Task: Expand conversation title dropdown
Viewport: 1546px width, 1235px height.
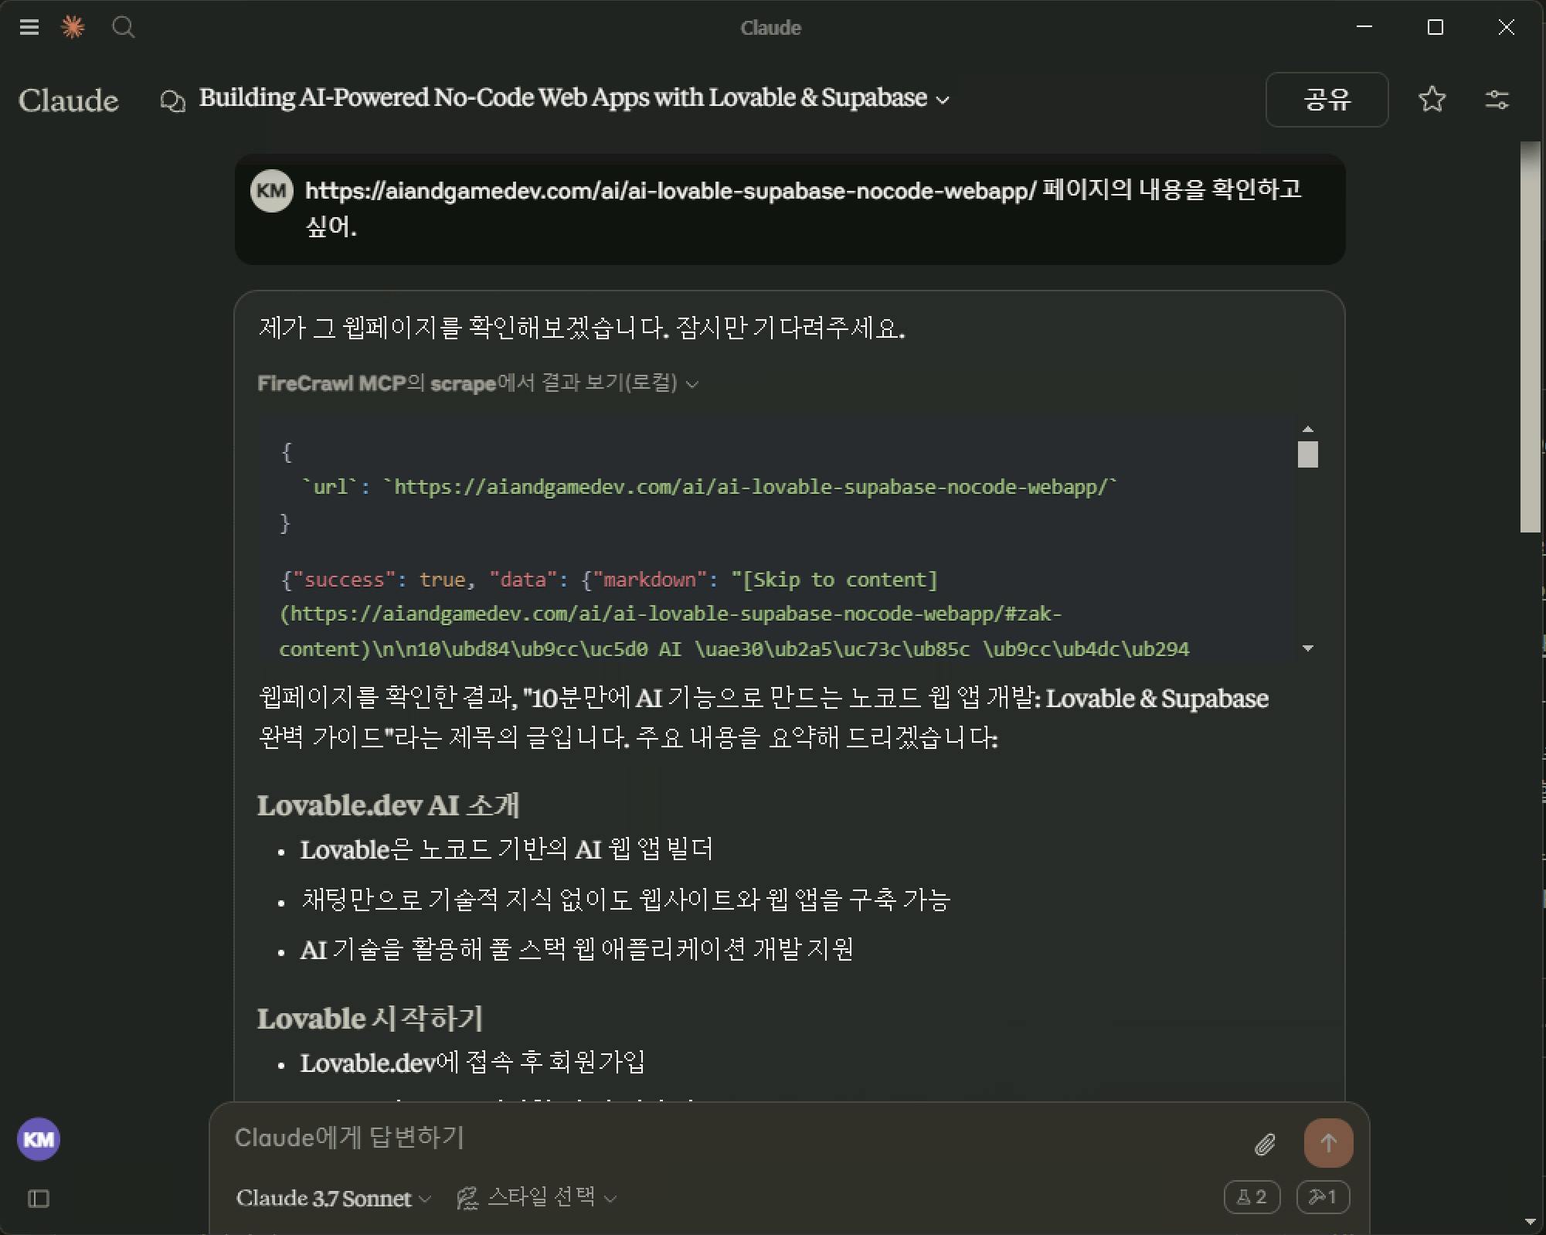Action: (943, 100)
